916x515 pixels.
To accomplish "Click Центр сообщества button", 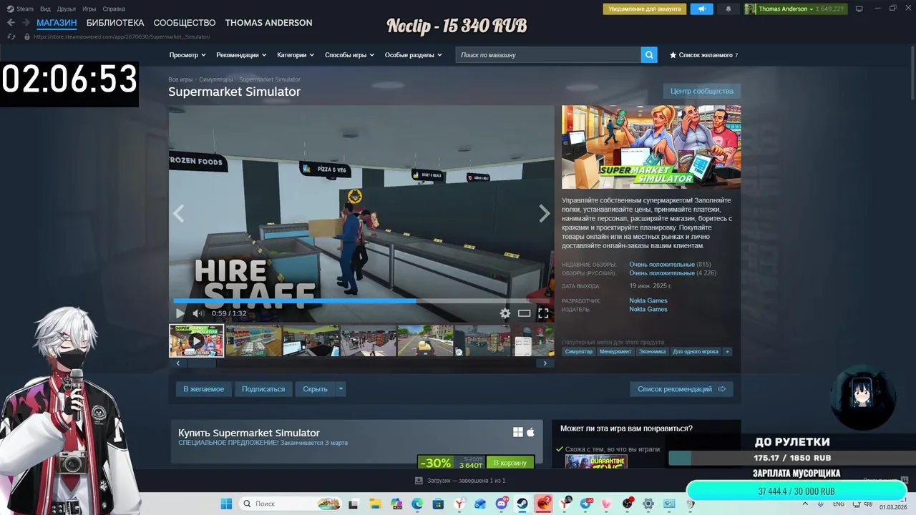I will coord(702,91).
